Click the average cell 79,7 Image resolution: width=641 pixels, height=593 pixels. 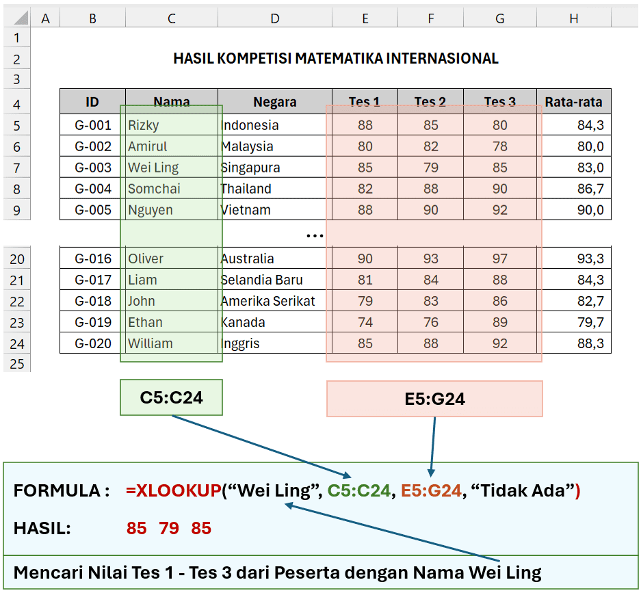[x=574, y=322]
